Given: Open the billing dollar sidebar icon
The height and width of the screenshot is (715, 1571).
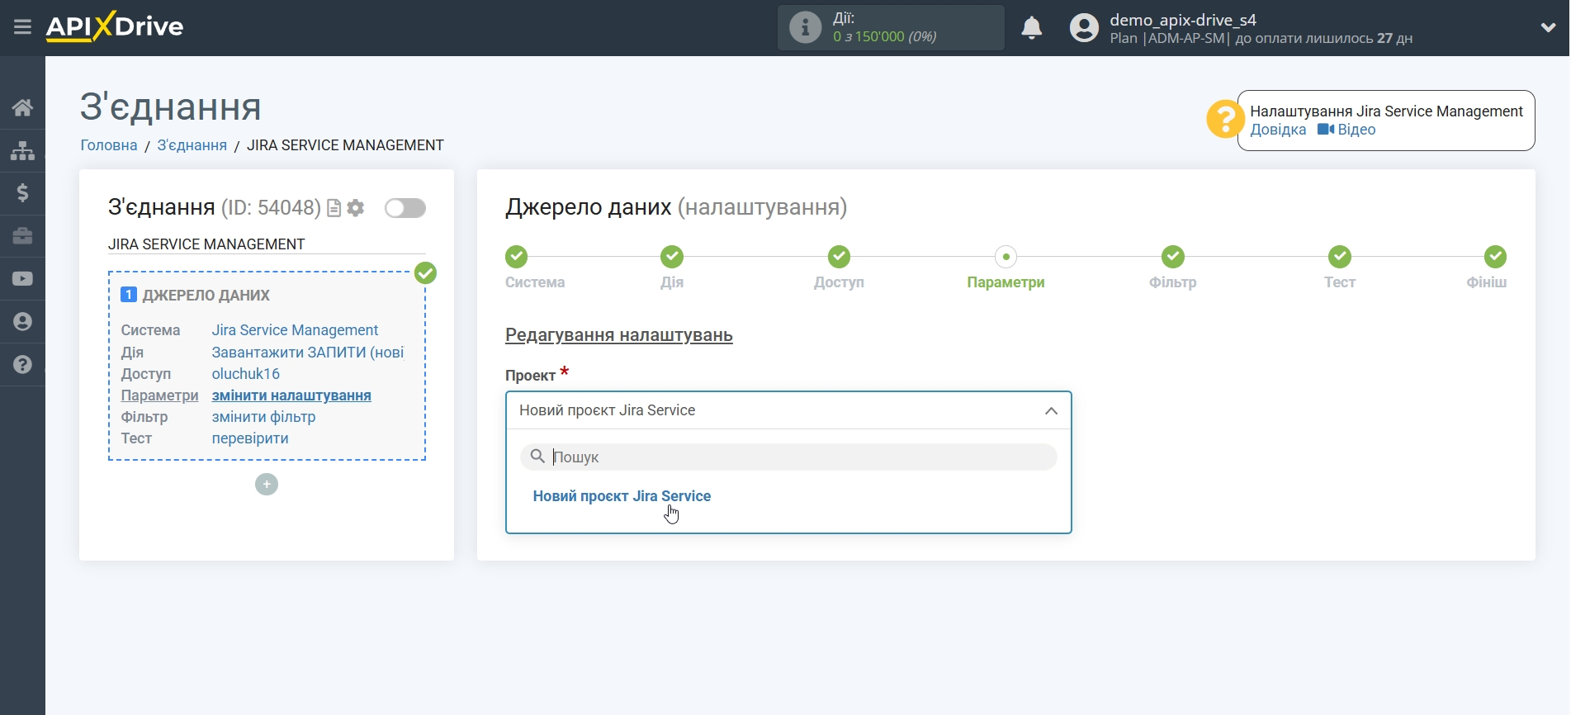Looking at the screenshot, I should click(x=22, y=193).
